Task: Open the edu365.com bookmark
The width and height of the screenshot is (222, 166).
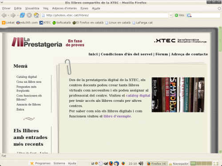Action: click(x=27, y=23)
